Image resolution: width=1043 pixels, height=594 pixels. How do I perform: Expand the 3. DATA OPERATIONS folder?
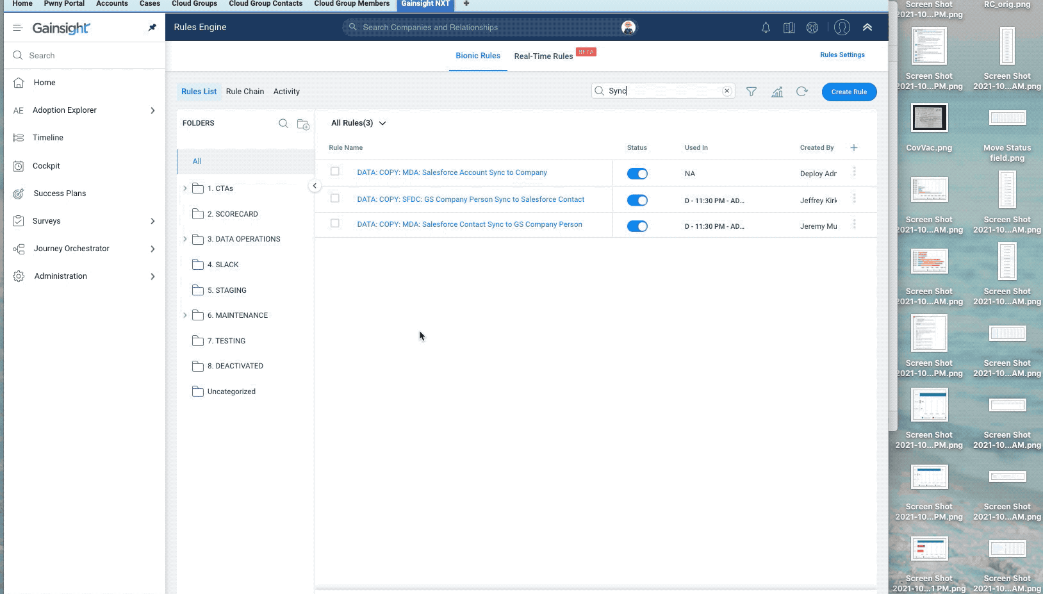(185, 239)
